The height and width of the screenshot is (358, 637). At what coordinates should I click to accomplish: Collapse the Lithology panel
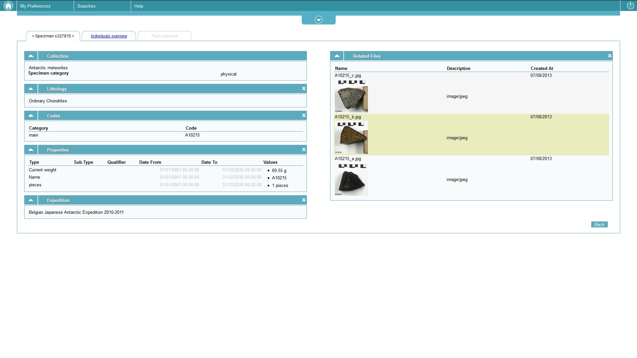pos(31,89)
